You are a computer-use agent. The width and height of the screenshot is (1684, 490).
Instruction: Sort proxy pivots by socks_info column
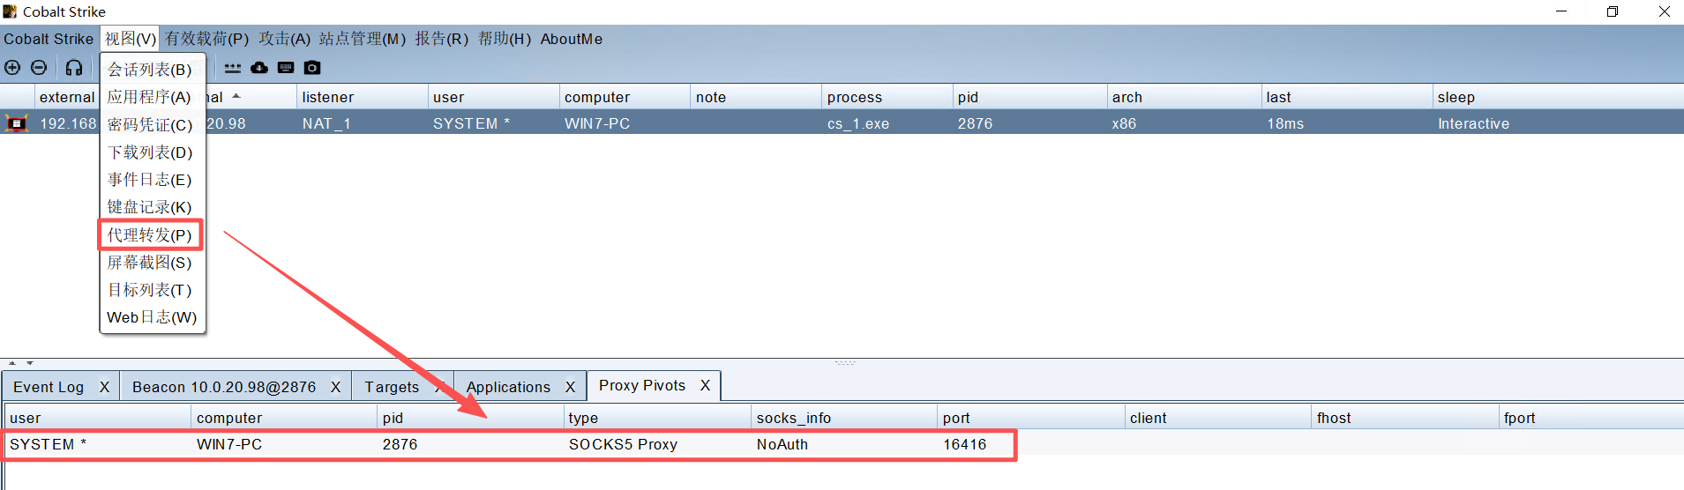point(844,418)
